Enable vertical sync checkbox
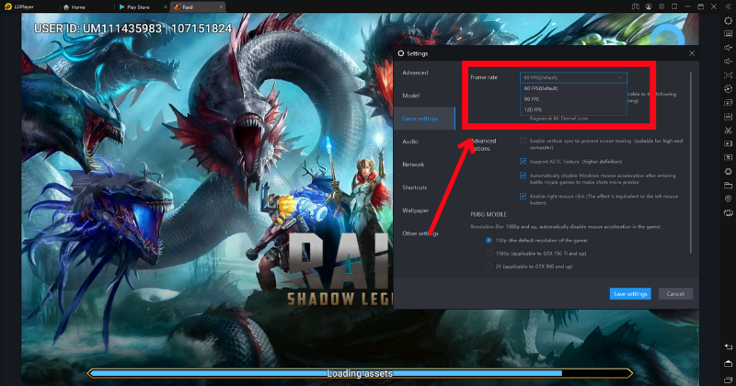Viewport: 736px width, 386px height. coord(523,141)
